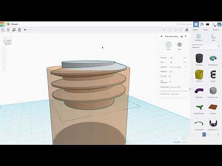Select the Workplane tool
222x166 pixels.
tap(198, 37)
